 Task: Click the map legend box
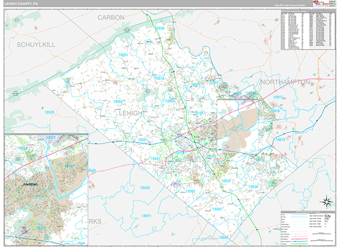tap(308, 228)
